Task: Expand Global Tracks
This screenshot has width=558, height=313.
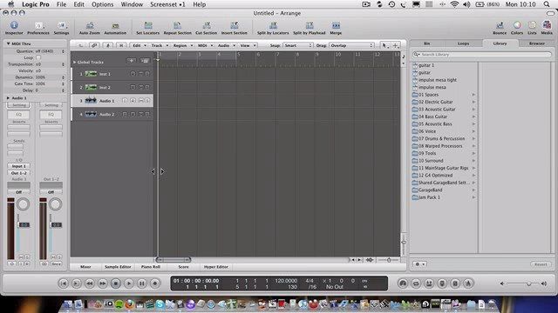Action: [75, 62]
